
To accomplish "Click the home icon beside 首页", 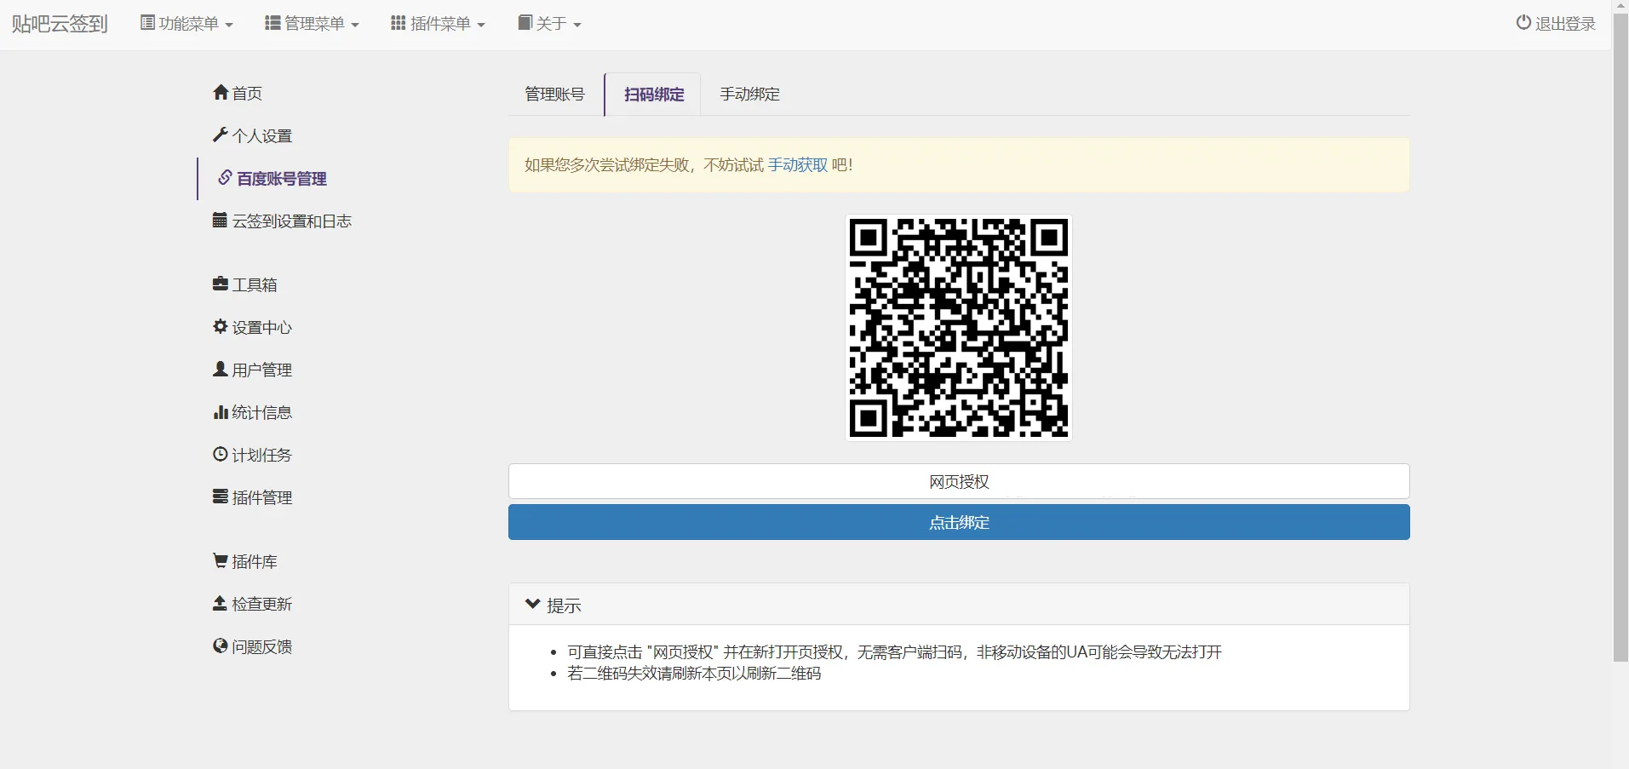I will [x=221, y=92].
